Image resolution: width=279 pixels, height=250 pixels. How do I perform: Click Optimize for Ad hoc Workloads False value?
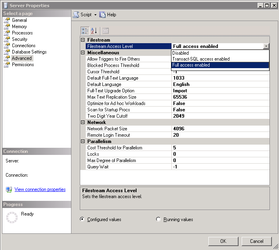(220, 103)
